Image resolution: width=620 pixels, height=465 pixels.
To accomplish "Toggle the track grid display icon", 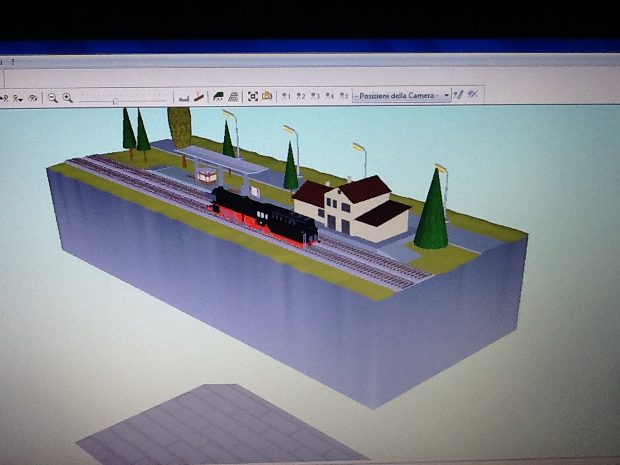I will 234,96.
